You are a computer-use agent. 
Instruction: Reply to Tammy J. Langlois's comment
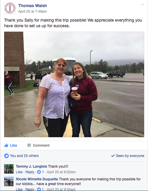click(x=30, y=172)
